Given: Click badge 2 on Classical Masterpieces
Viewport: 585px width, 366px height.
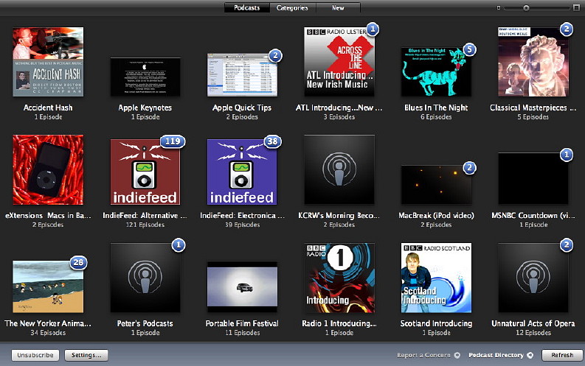Looking at the screenshot, I should point(567,29).
